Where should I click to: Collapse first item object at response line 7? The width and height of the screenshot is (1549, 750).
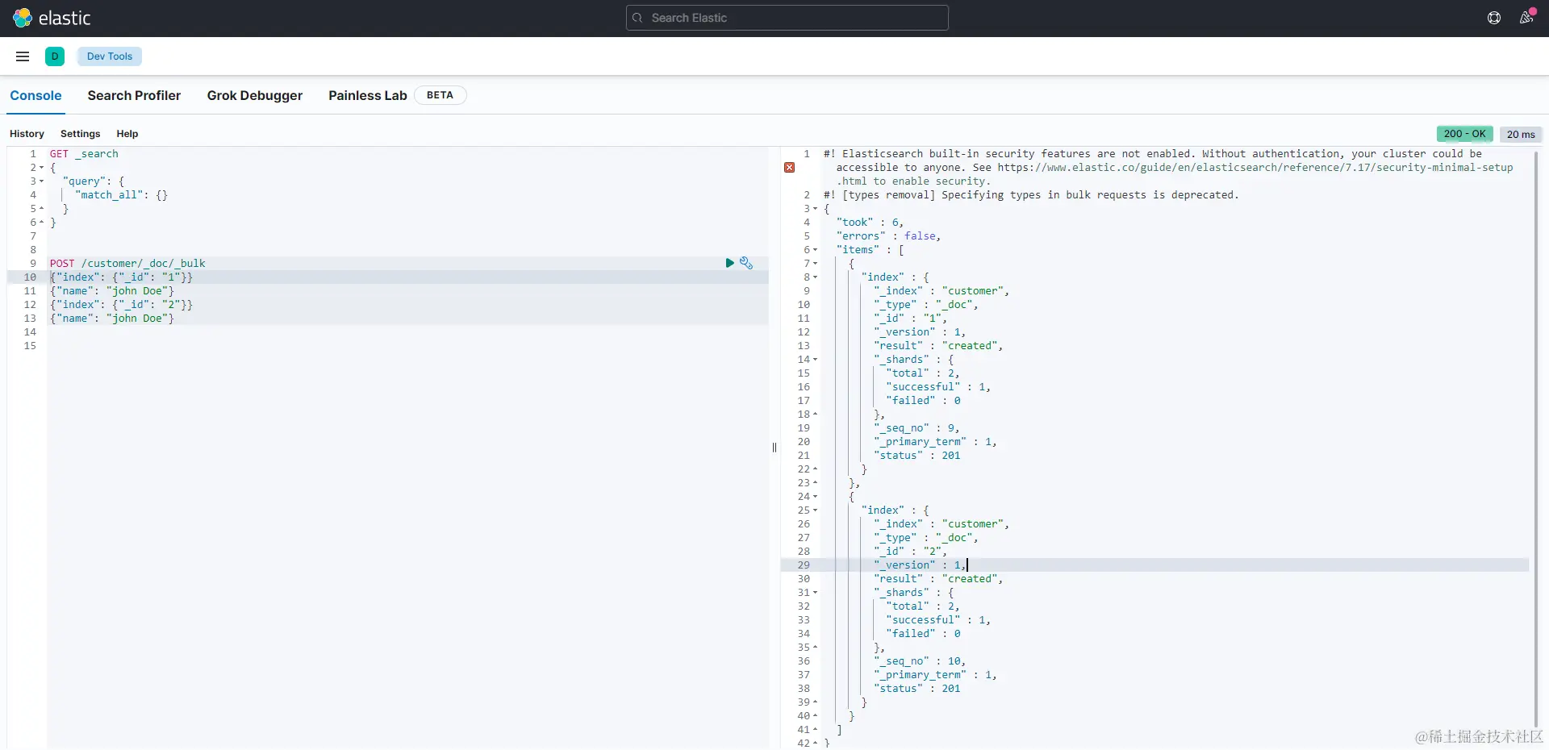click(815, 264)
